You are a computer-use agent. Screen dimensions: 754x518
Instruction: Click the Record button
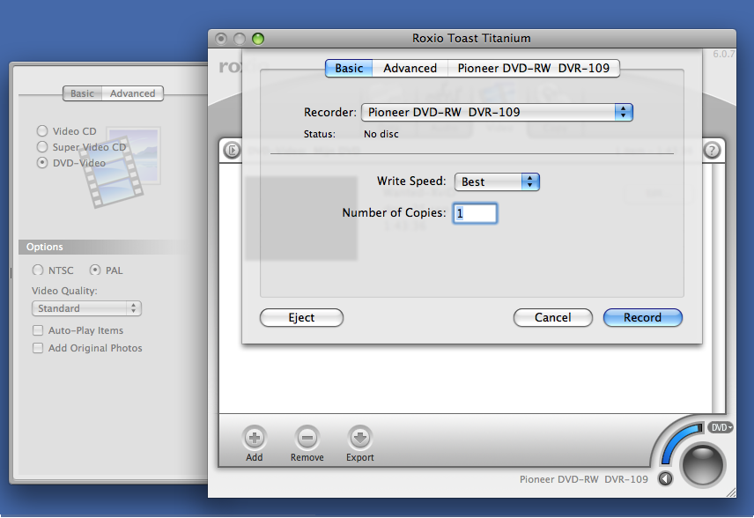tap(642, 317)
